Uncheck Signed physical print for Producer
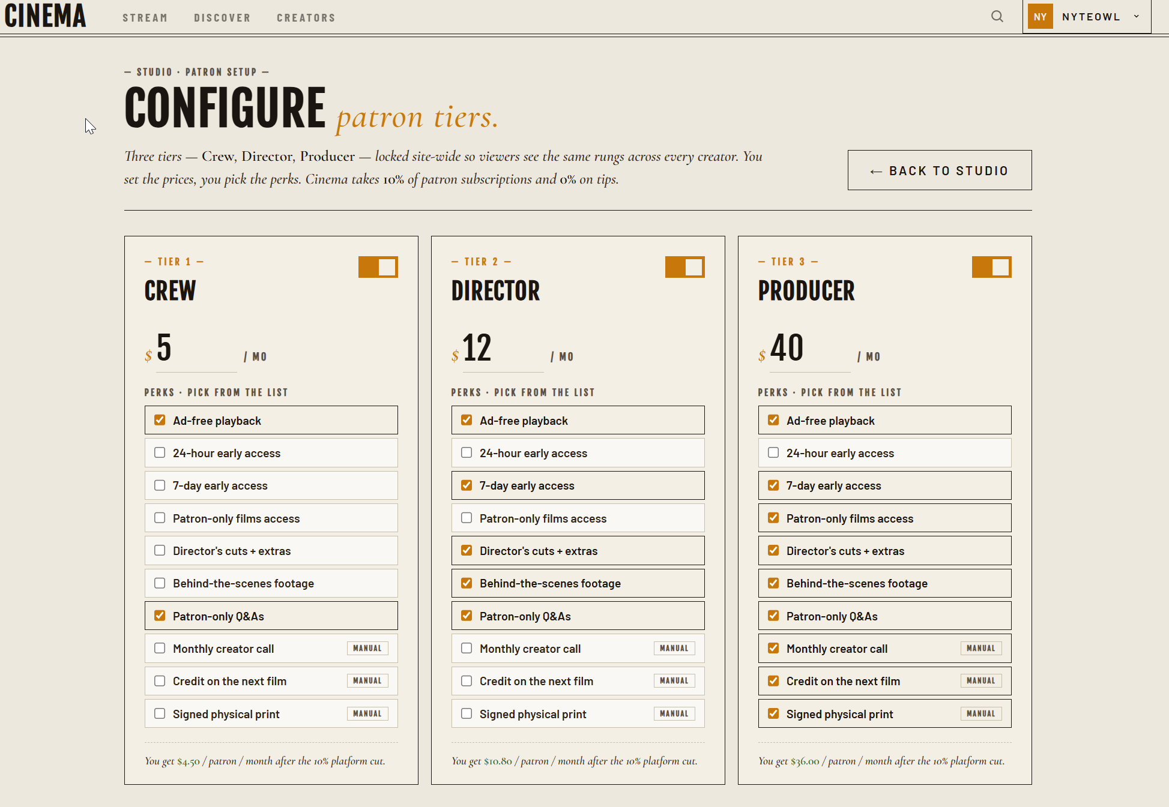Screen dimensions: 1169x807 tap(773, 713)
